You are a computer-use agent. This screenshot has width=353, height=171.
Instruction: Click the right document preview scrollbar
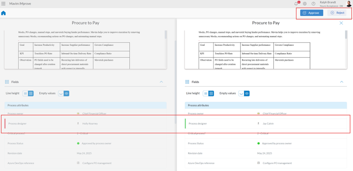click(x=346, y=35)
